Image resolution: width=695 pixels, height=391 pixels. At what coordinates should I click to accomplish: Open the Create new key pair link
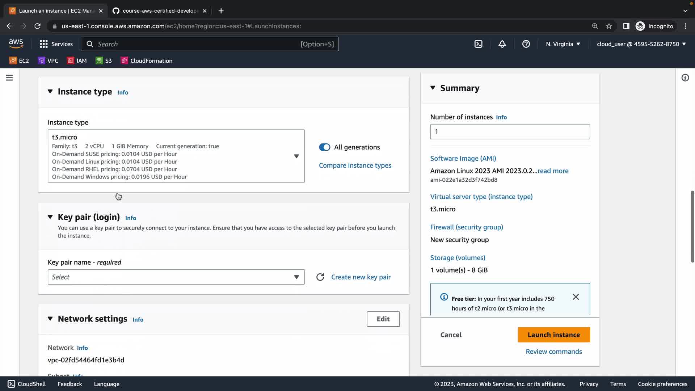pyautogui.click(x=361, y=277)
